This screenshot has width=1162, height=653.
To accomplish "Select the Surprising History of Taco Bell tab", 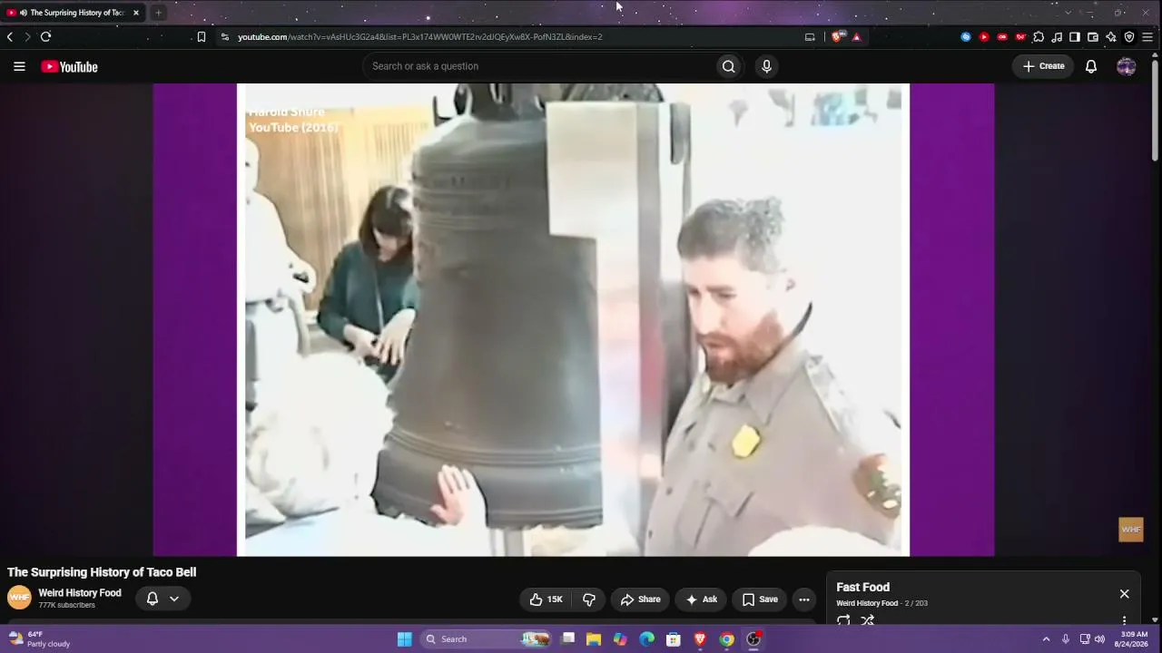I will coord(74,13).
